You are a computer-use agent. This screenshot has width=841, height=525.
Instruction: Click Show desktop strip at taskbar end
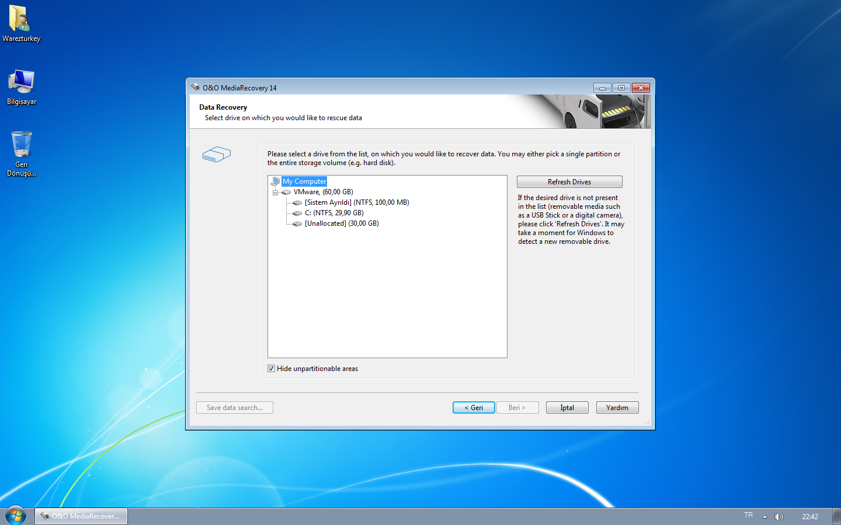pyautogui.click(x=836, y=516)
